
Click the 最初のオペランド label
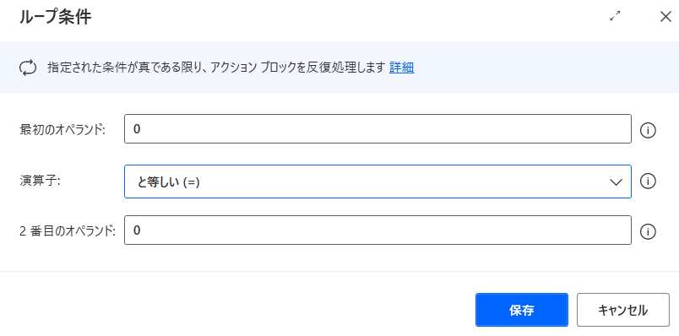pos(62,129)
